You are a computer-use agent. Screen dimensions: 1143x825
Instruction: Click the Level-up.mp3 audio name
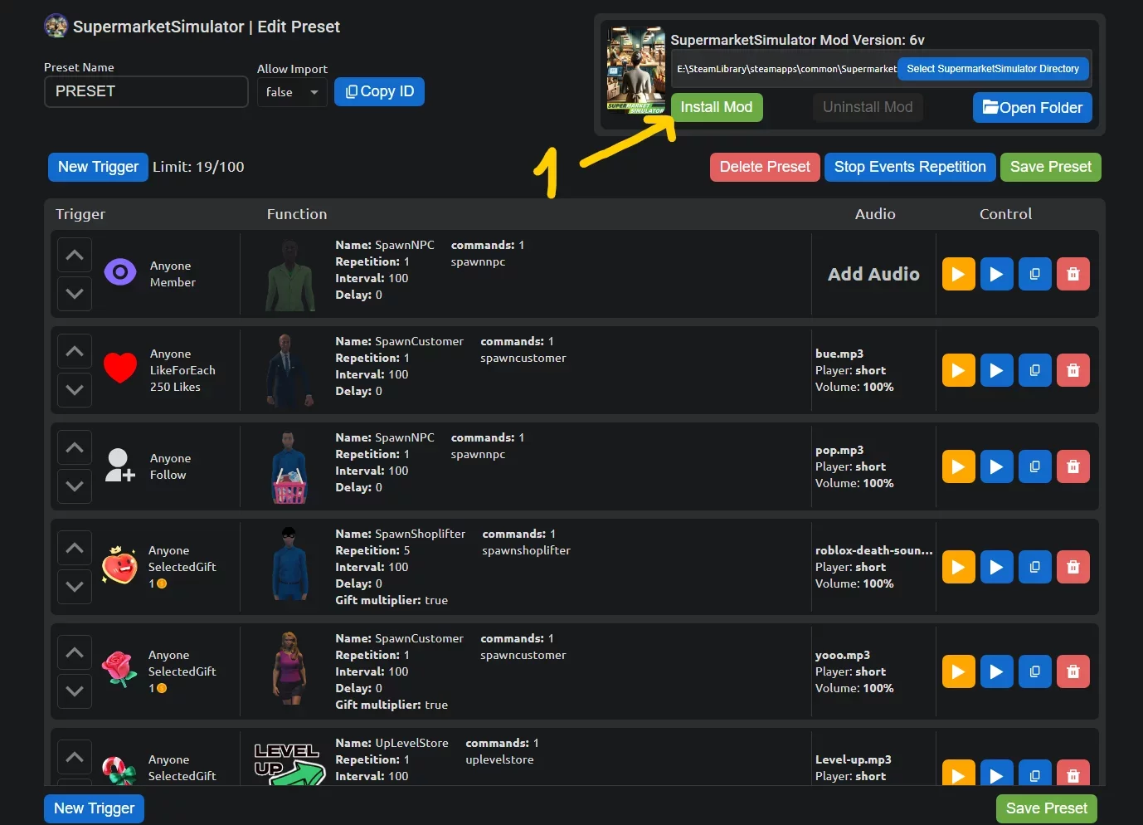coord(854,759)
